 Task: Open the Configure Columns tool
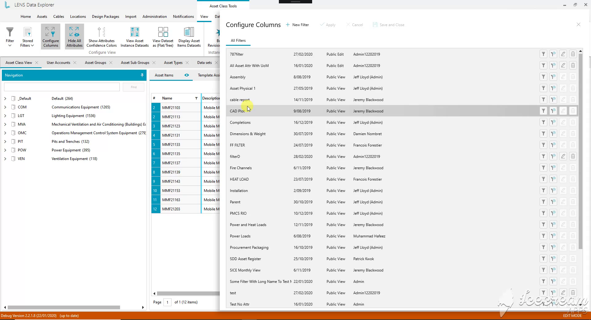(50, 37)
